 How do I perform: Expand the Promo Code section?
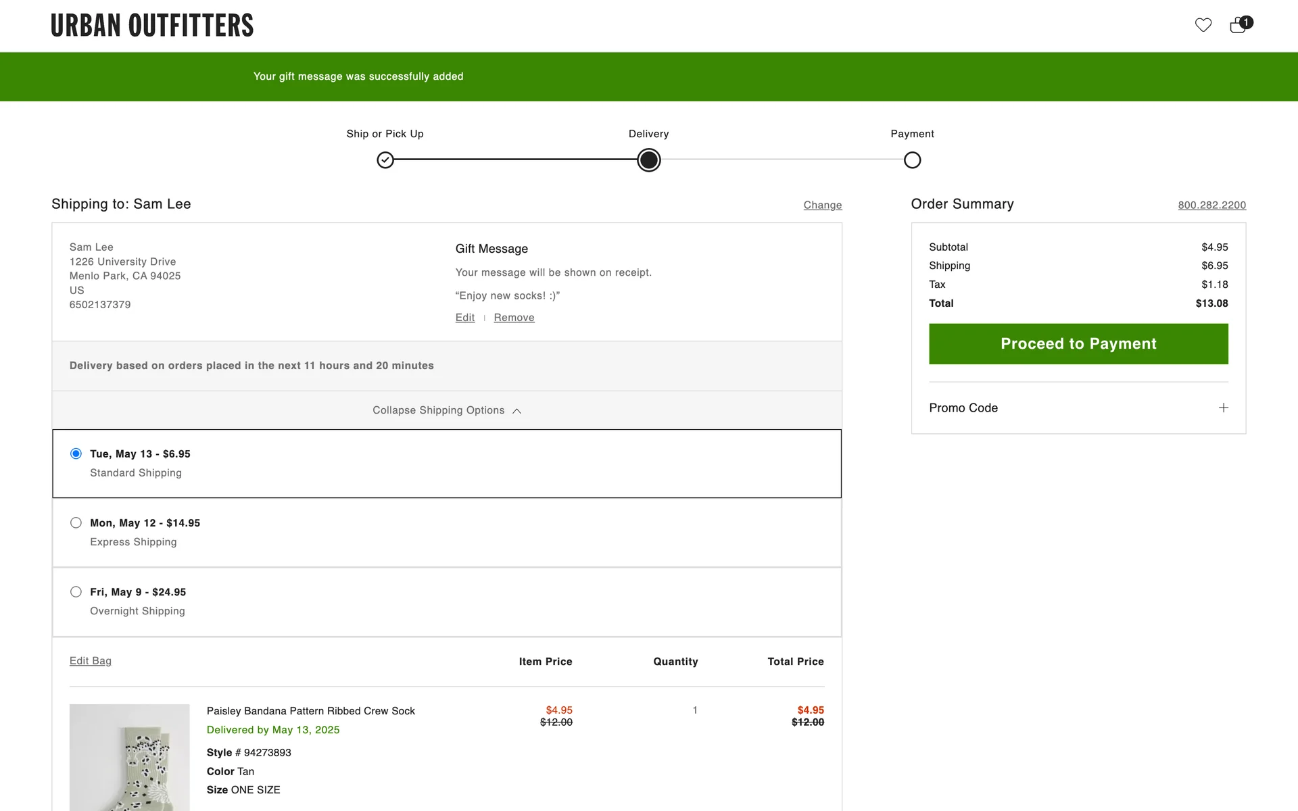(963, 408)
